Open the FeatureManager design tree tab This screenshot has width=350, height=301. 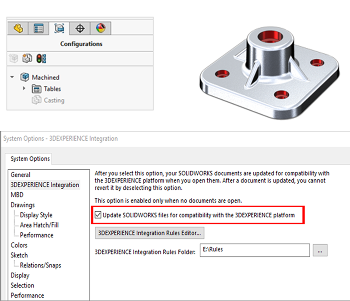pyautogui.click(x=18, y=28)
